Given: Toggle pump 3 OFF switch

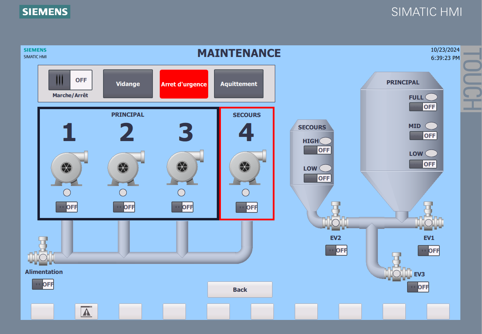Looking at the screenshot, I should click(182, 207).
